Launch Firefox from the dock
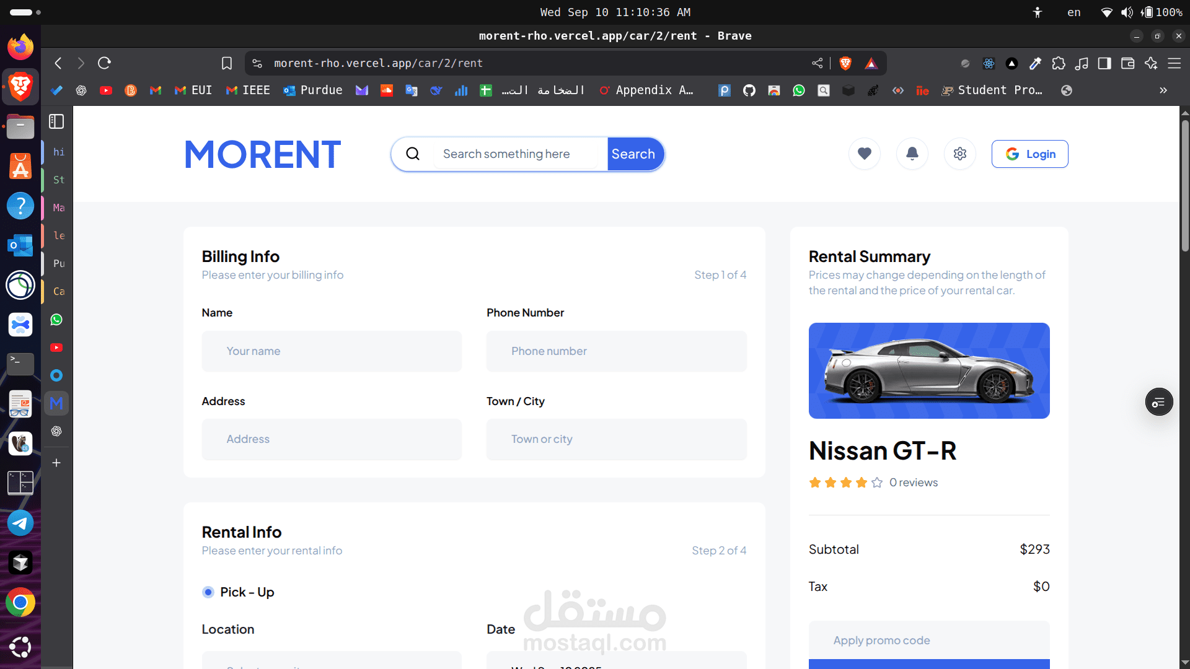 tap(20, 47)
